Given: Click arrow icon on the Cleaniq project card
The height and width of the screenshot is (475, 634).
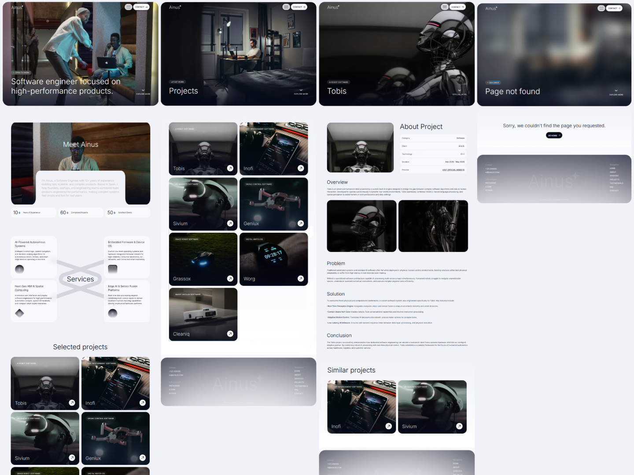Looking at the screenshot, I should [230, 334].
